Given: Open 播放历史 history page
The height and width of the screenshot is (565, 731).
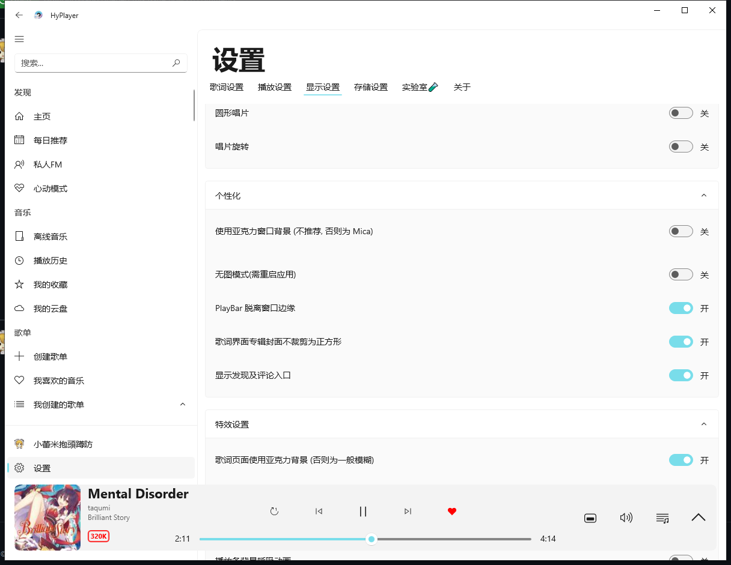Looking at the screenshot, I should [54, 260].
